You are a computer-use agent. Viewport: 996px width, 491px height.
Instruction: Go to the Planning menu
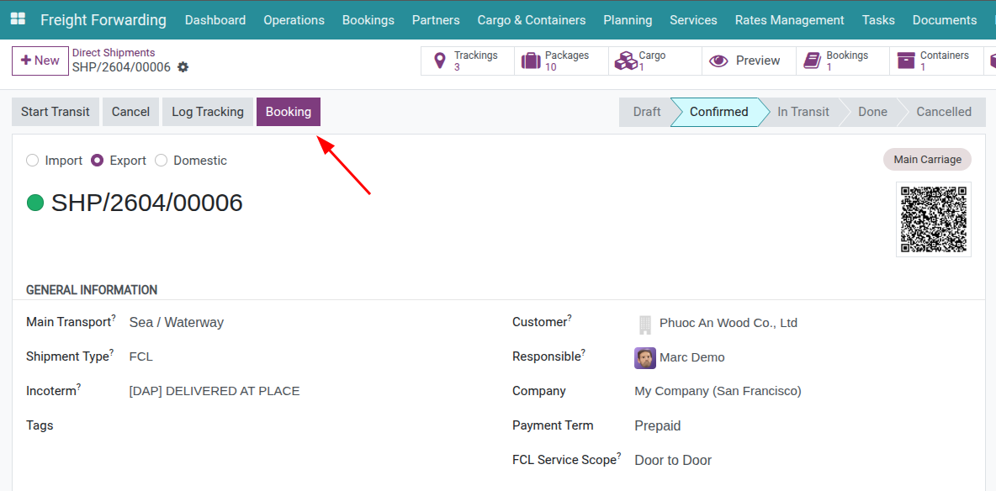(628, 19)
